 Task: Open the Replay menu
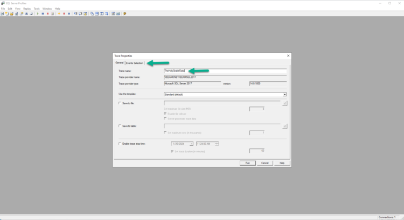pos(26,9)
